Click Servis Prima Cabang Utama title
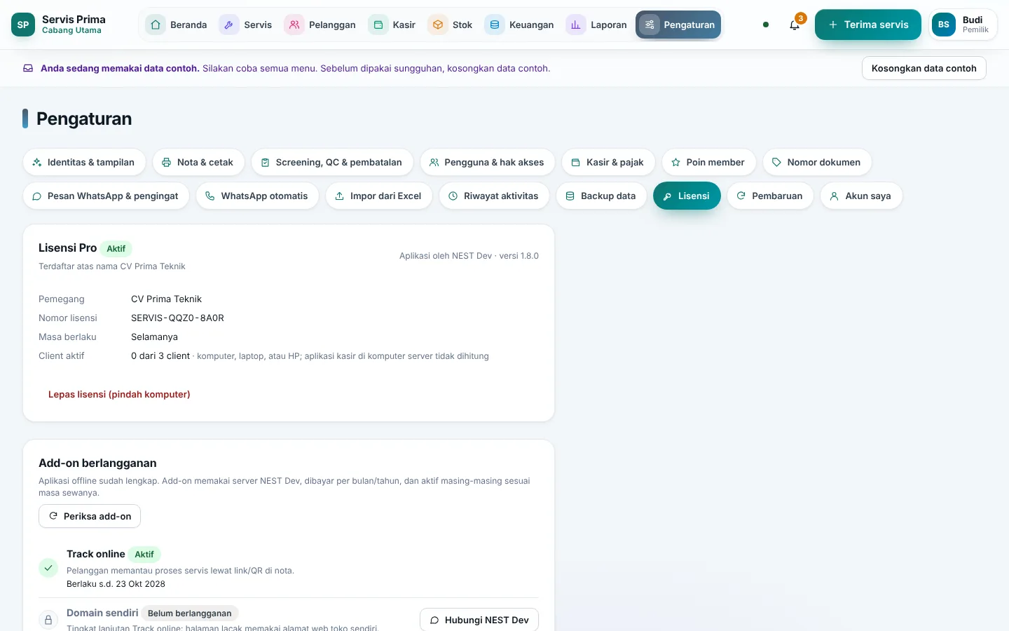Viewport: 1009px width, 631px height. [74, 25]
